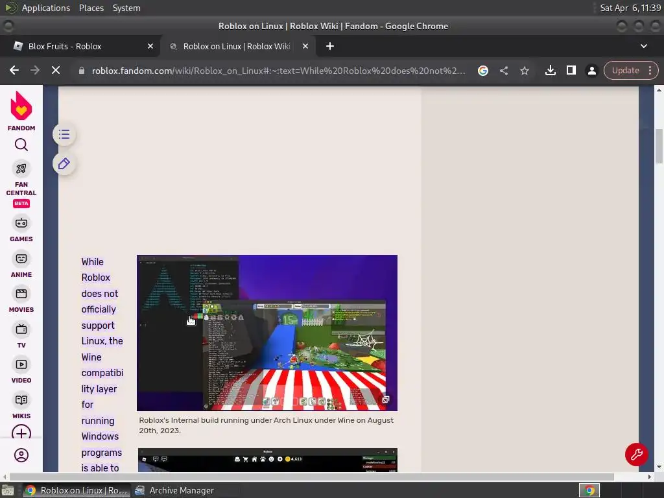Image resolution: width=664 pixels, height=498 pixels.
Task: Share this page via share icon
Action: point(503,71)
